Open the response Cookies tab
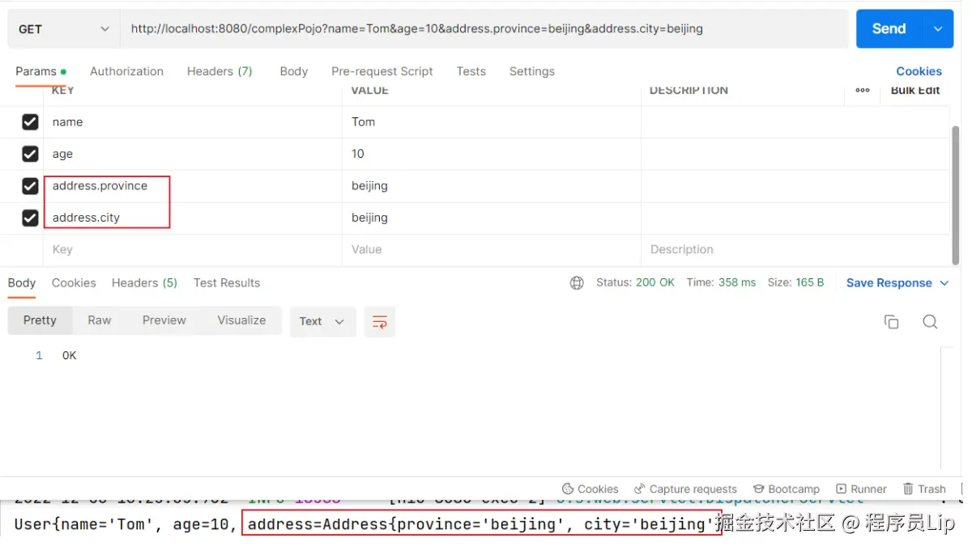The width and height of the screenshot is (972, 551). pyautogui.click(x=74, y=283)
